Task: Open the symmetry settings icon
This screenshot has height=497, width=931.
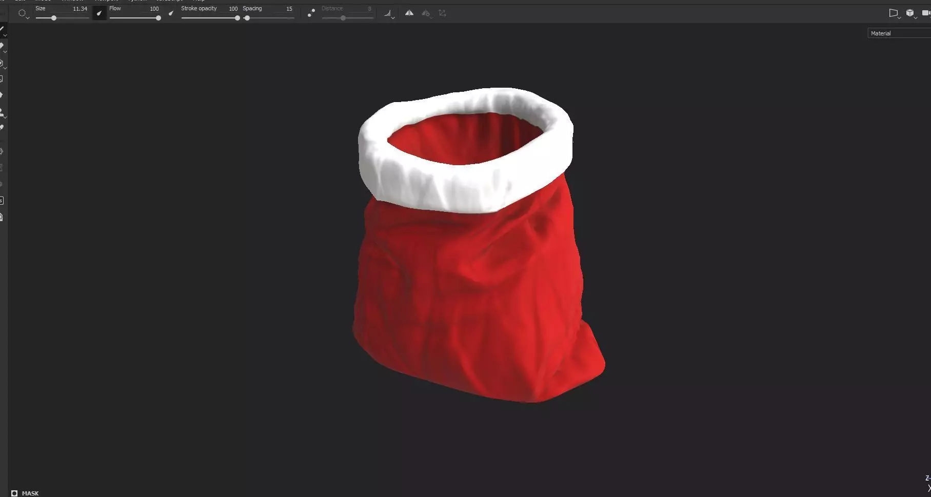Action: click(x=426, y=13)
